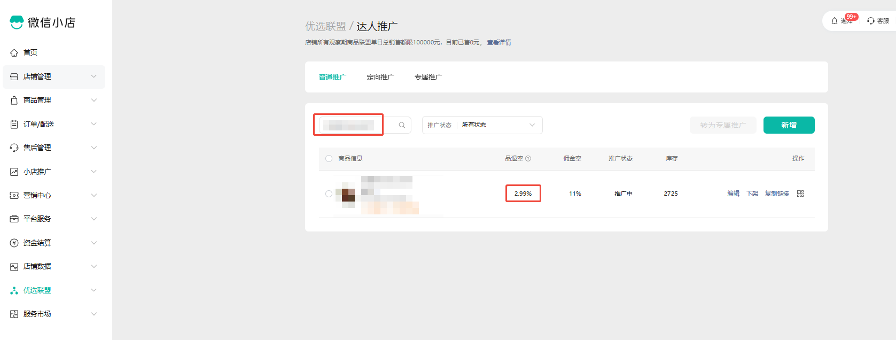Screen dimensions: 896x340
Task: Click 复制链接 for the product
Action: tap(776, 194)
